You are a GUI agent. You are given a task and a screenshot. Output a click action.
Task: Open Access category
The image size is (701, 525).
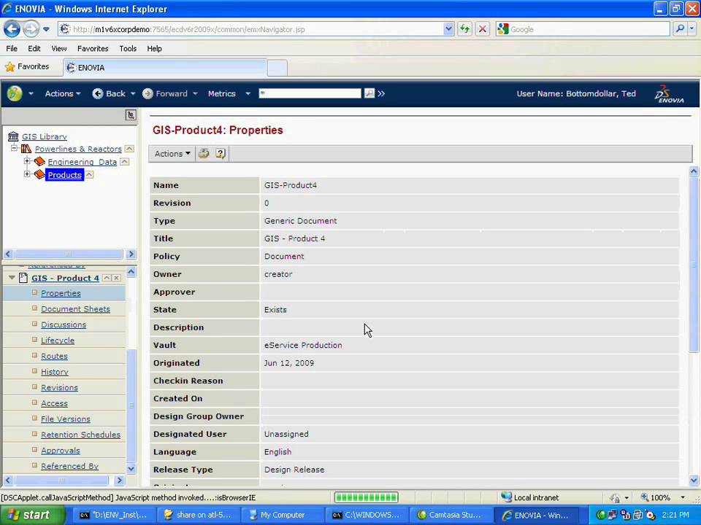(x=54, y=403)
